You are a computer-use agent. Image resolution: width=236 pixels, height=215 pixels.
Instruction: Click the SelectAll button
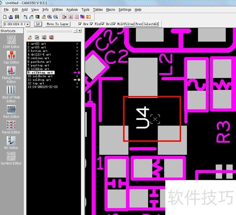151,24
